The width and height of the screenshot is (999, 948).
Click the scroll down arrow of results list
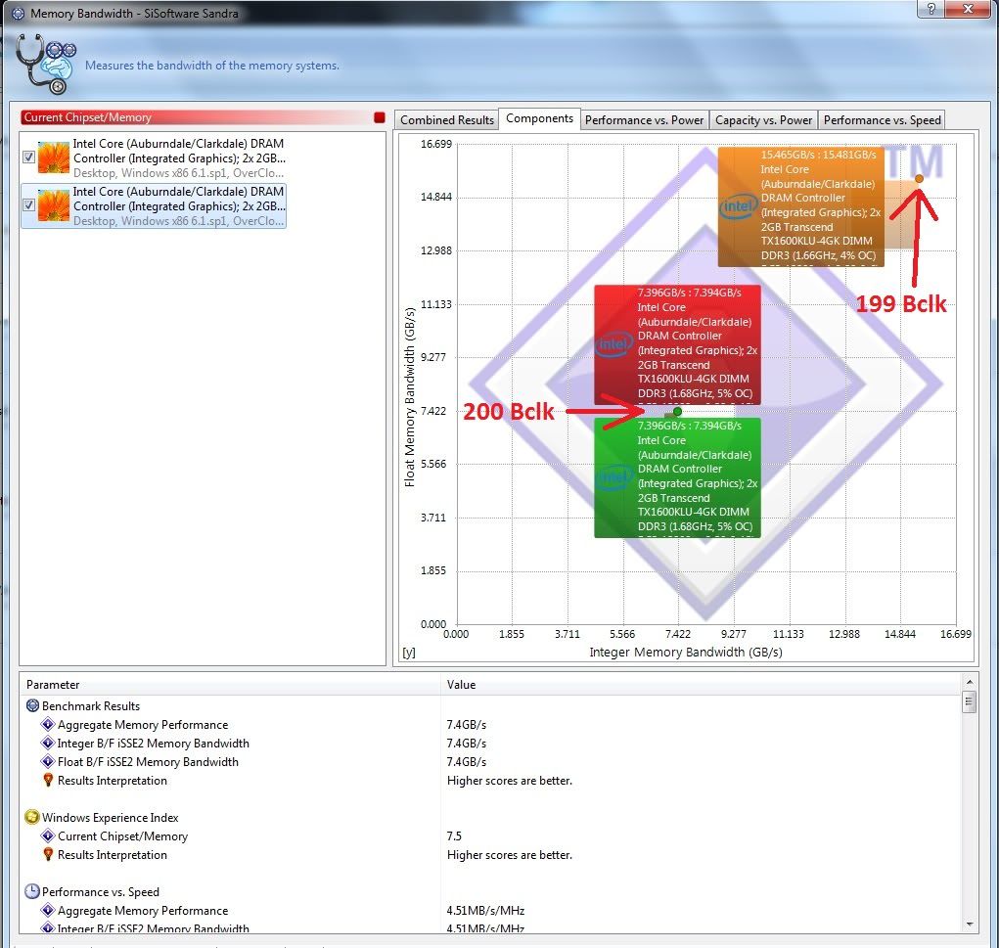point(969,924)
